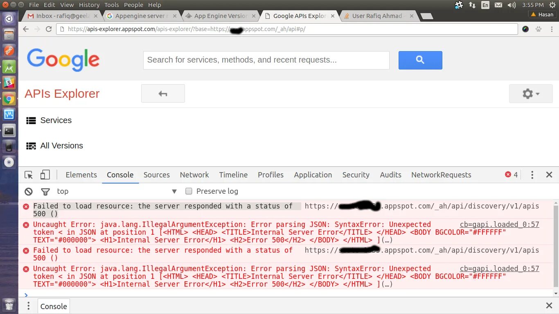Click the camera lens extension icon
The image size is (559, 314).
[526, 29]
